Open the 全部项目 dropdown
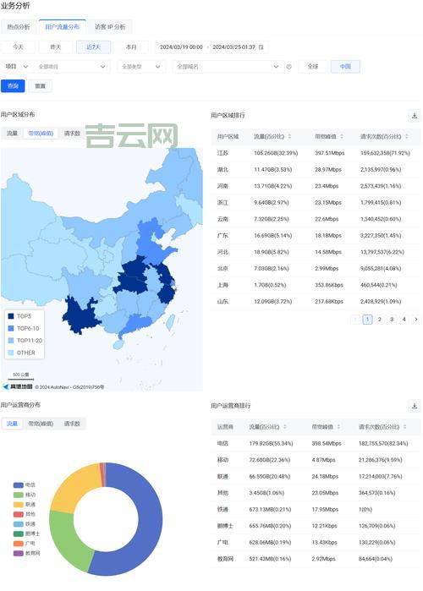Screen dimensions: 423x591 (x=72, y=66)
